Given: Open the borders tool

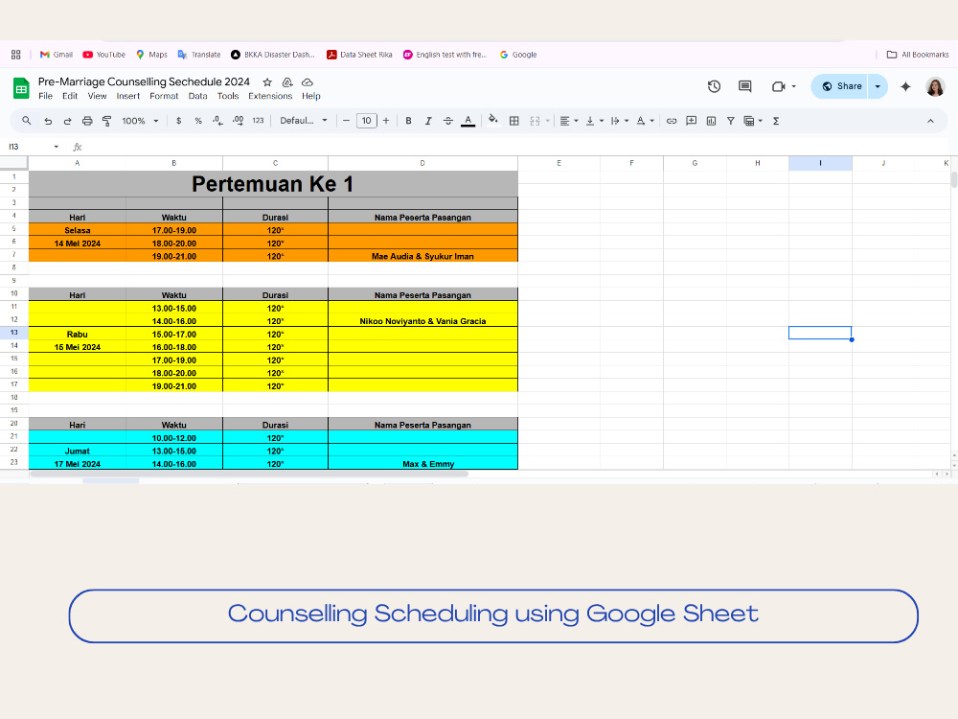Looking at the screenshot, I should tap(514, 121).
